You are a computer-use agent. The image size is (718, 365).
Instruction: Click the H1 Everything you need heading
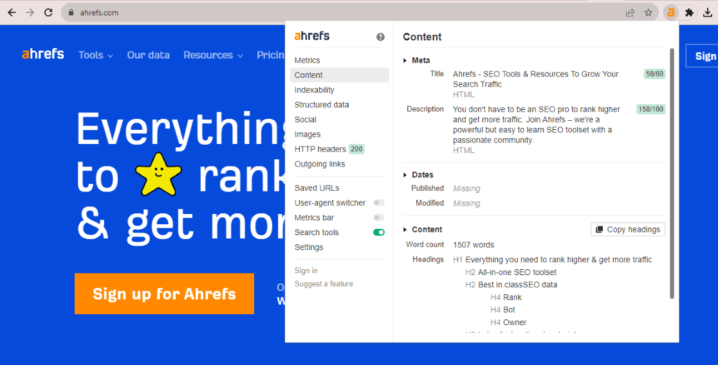[552, 260]
